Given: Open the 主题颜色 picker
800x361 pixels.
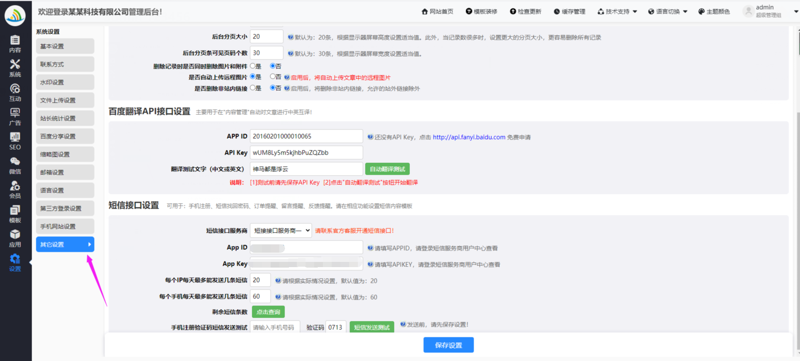Looking at the screenshot, I should [x=714, y=12].
